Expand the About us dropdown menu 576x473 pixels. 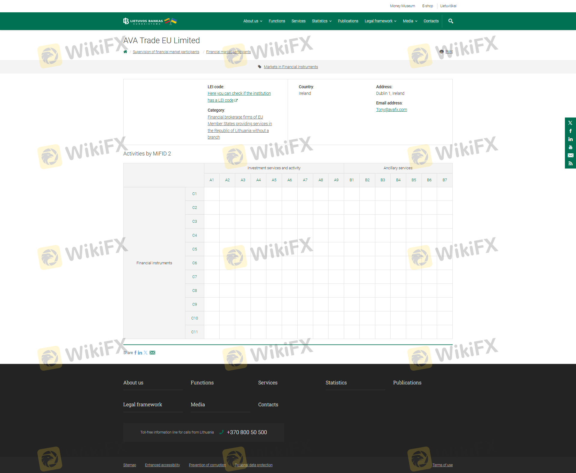[253, 21]
